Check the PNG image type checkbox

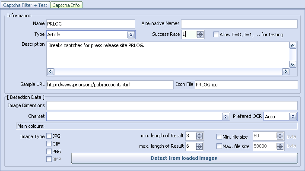click(x=49, y=151)
